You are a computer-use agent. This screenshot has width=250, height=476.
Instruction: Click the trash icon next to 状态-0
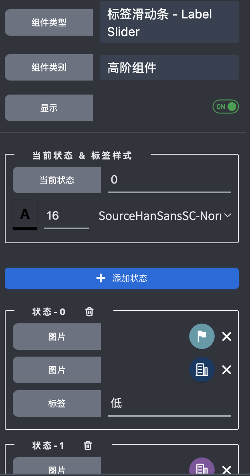89,312
